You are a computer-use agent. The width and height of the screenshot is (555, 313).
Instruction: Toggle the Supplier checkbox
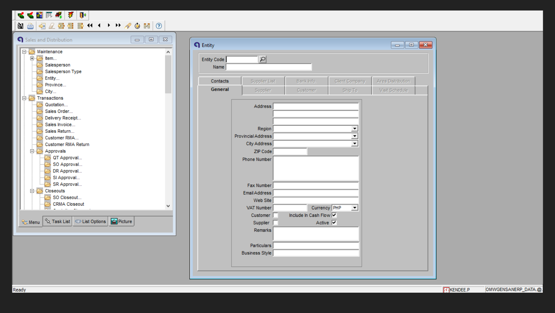point(275,223)
